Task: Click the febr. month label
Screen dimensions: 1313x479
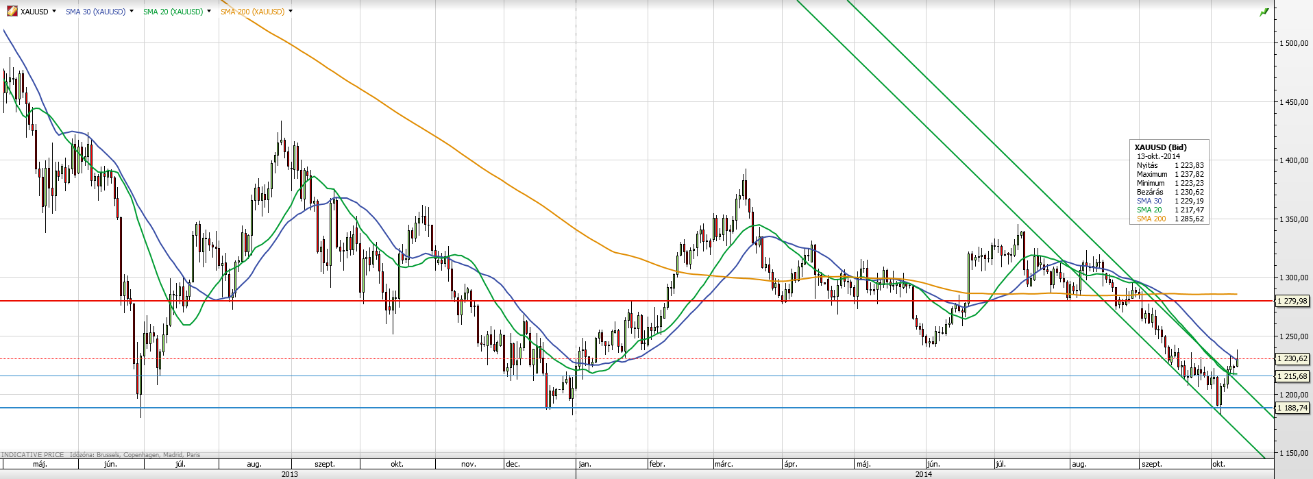Action: click(x=657, y=465)
